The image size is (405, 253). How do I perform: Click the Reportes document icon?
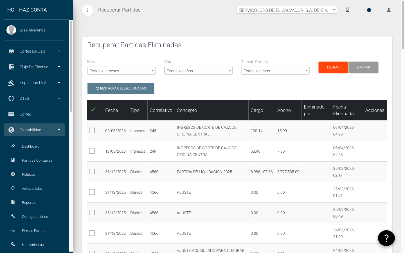(x=13, y=202)
